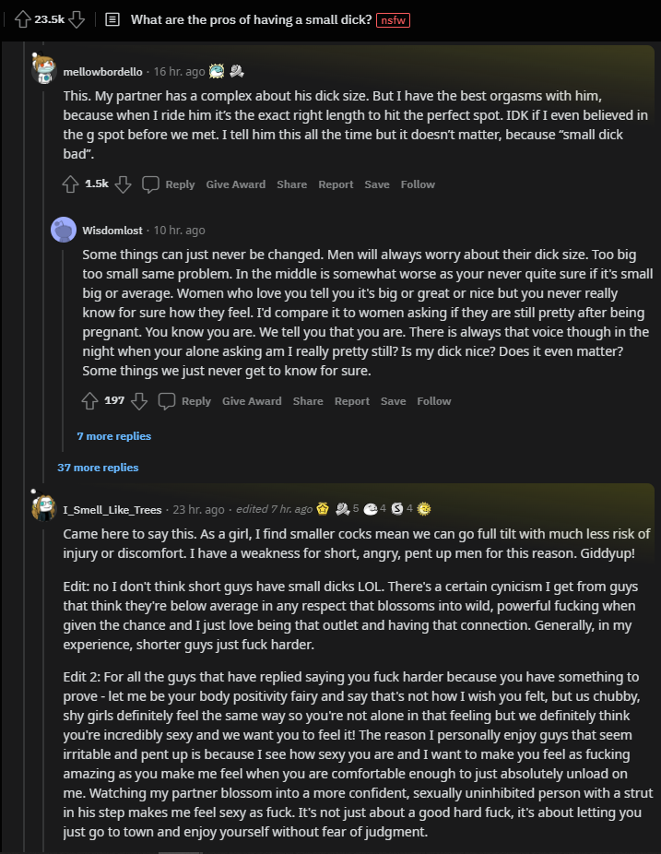Click reply speech bubble icon on mellowbordello's comment
Viewport: 661px width, 854px height.
[151, 184]
